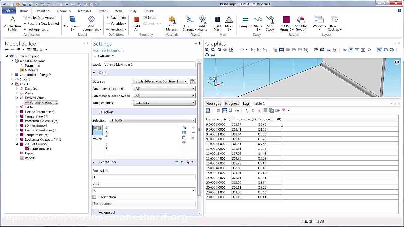Enable the Description checkbox
Image resolution: width=404 pixels, height=227 pixels.
pos(94,197)
